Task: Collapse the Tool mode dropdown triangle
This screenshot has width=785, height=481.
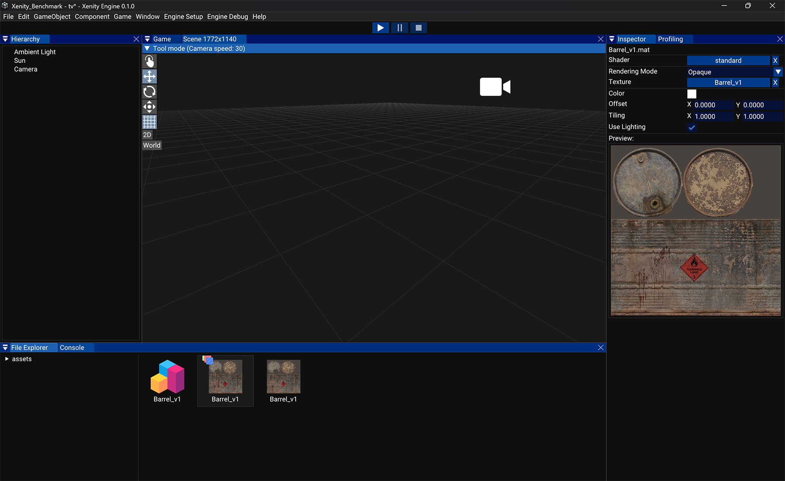Action: click(x=147, y=48)
